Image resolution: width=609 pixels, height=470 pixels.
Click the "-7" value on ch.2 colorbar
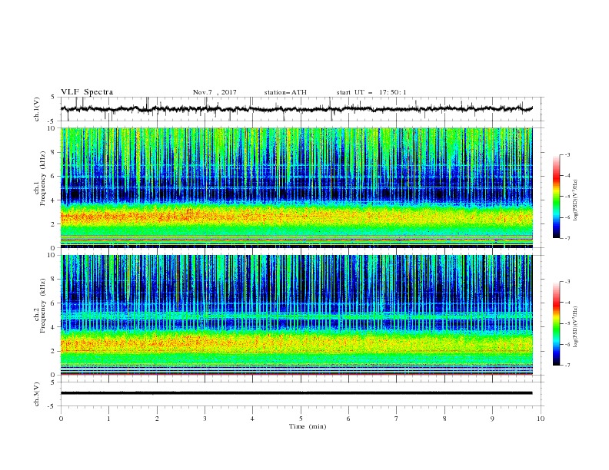pyautogui.click(x=567, y=366)
